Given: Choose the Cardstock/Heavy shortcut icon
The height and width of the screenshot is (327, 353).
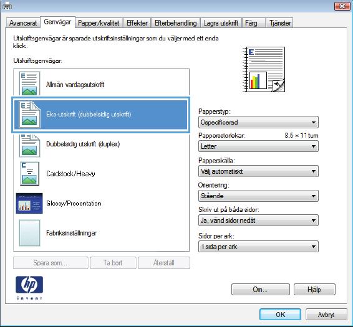Looking at the screenshot, I should (x=29, y=174).
